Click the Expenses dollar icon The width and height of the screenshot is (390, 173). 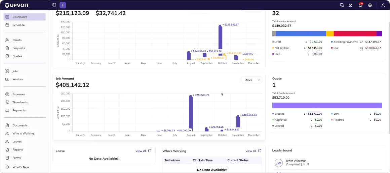(7, 94)
